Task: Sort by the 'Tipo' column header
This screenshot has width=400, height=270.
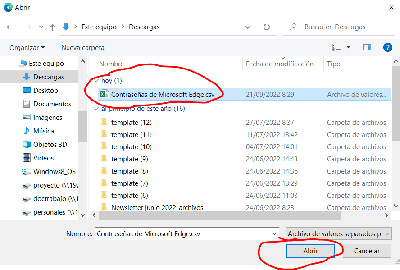Action: (x=334, y=64)
